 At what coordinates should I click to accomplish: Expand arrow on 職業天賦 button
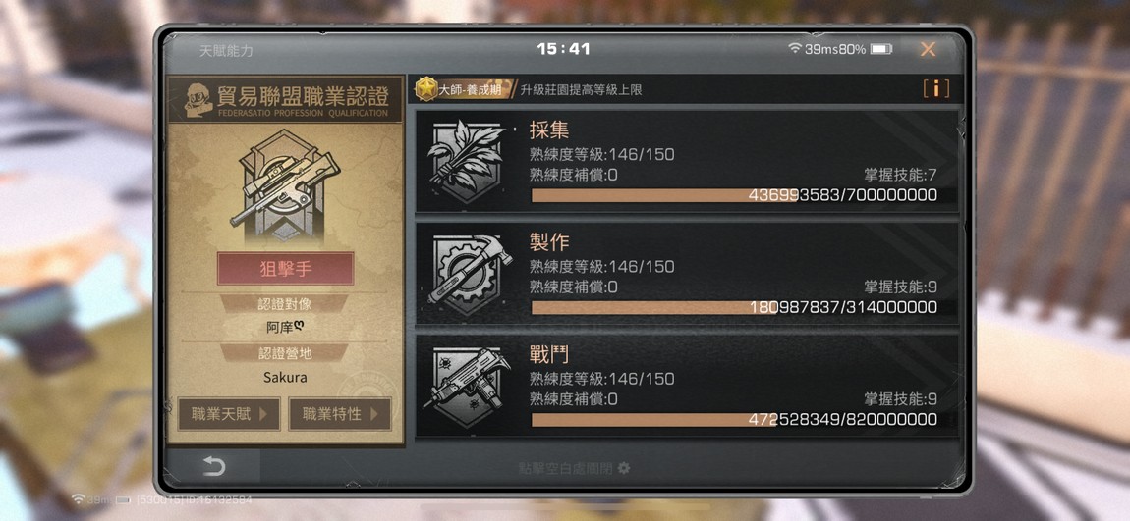pyautogui.click(x=263, y=414)
